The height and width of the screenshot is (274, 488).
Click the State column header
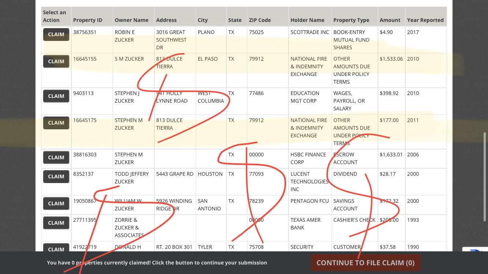(235, 20)
